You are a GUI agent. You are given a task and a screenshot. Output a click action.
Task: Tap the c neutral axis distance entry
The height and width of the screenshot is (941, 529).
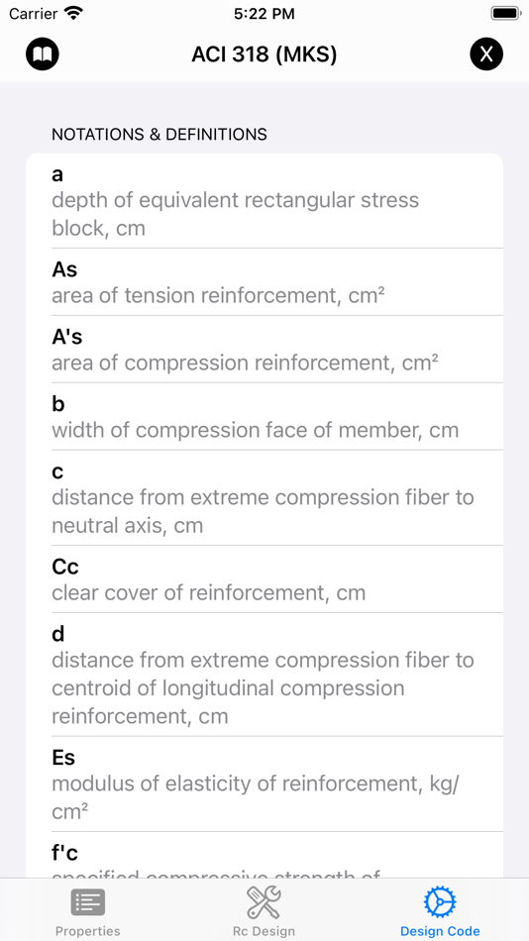264,498
